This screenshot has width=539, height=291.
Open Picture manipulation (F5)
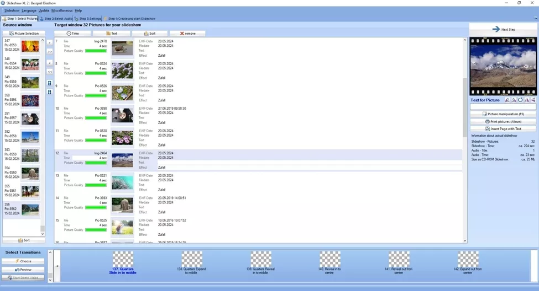click(x=503, y=114)
